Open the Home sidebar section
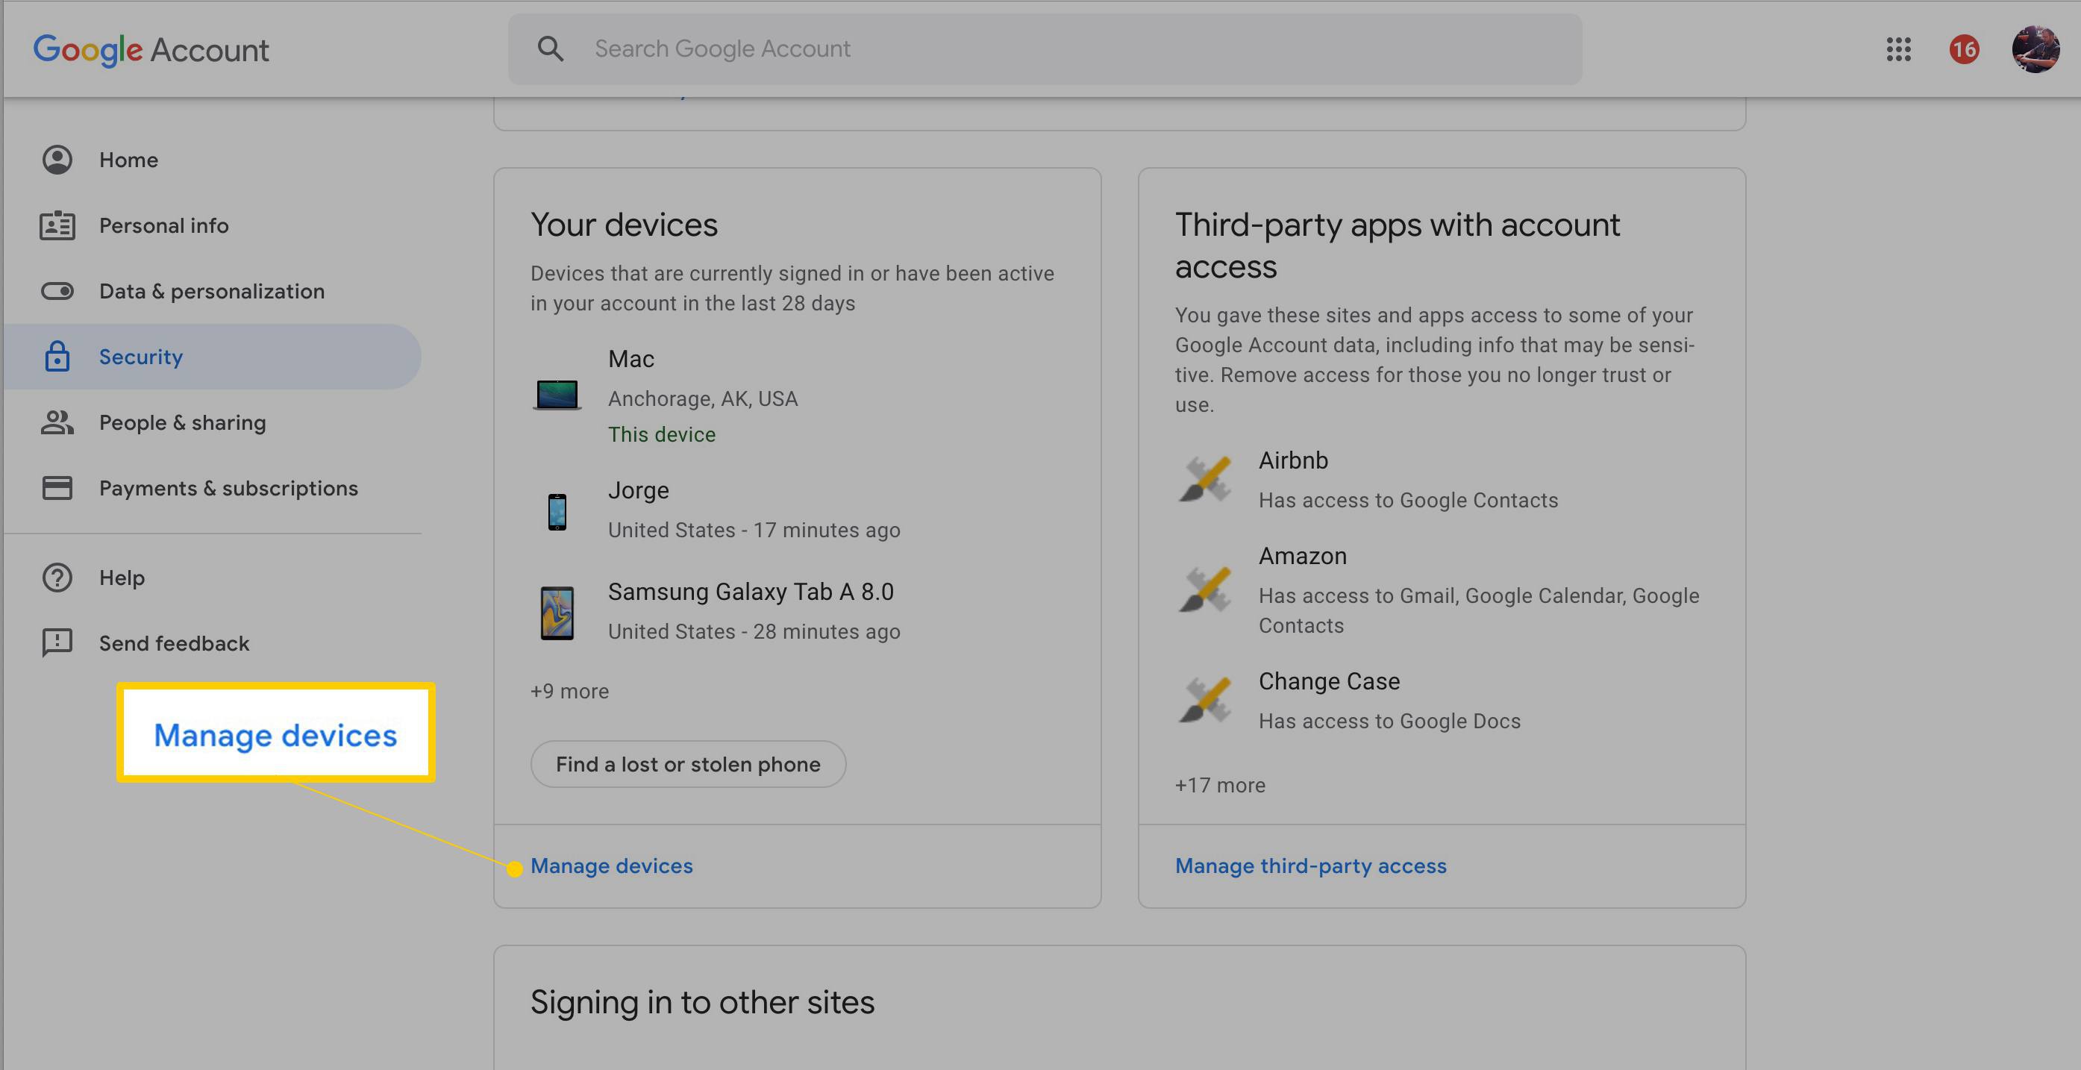Image resolution: width=2081 pixels, height=1070 pixels. click(x=128, y=160)
